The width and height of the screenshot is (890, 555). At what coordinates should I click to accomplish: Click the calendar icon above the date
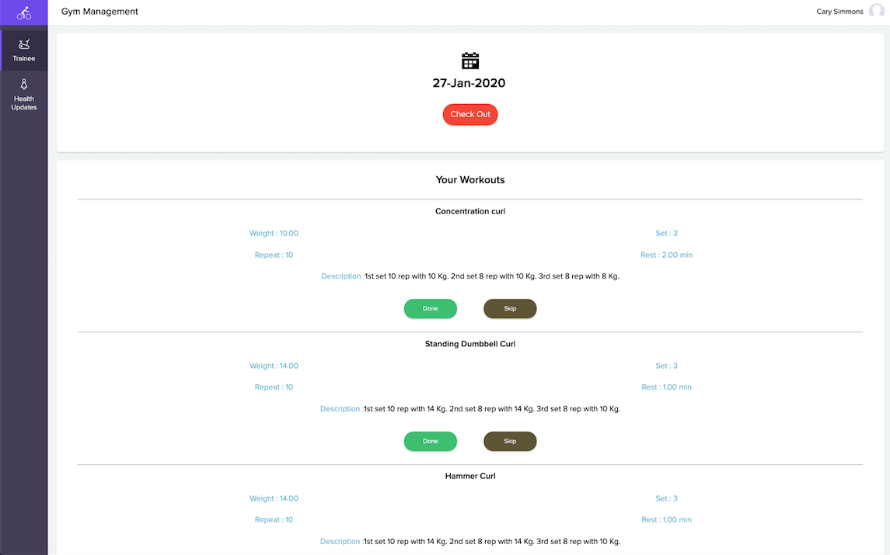470,61
